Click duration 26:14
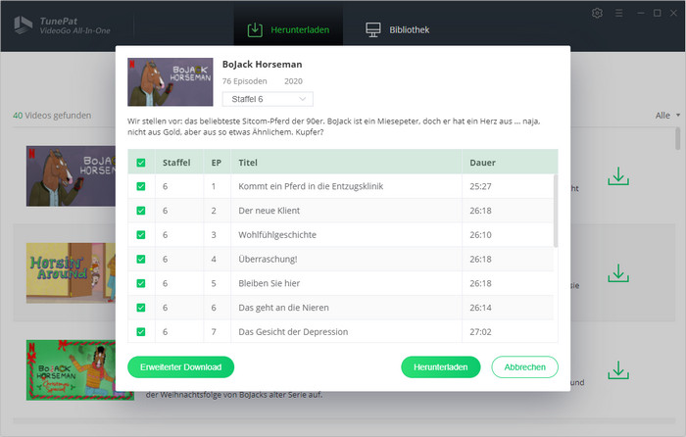 480,308
